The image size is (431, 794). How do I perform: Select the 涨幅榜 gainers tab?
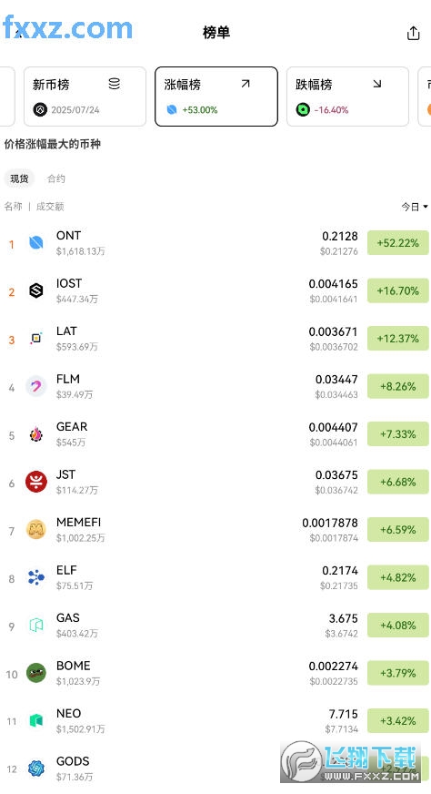coord(216,97)
